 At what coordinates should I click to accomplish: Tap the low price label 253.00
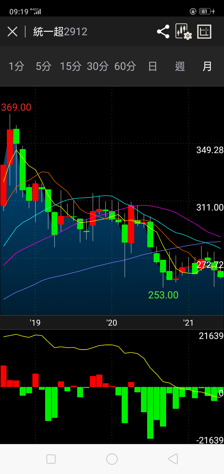[x=163, y=295]
